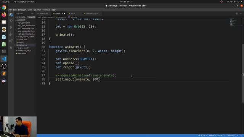Viewport: 244px width, 137px height.
Task: Open the Source Control view
Action: click(11, 27)
